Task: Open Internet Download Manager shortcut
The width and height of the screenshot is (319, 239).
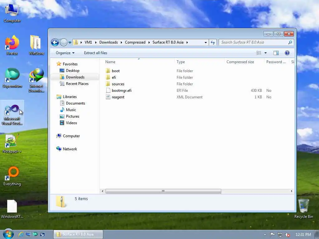Action: coord(36,81)
